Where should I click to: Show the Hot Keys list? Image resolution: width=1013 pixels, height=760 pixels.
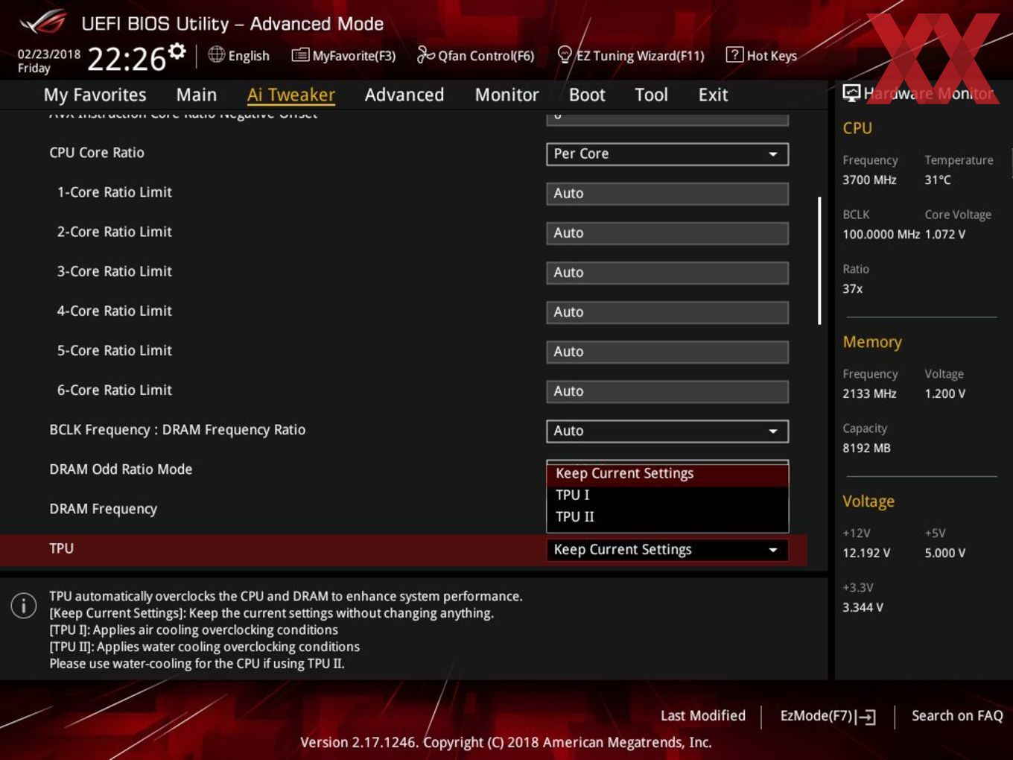[x=761, y=55]
